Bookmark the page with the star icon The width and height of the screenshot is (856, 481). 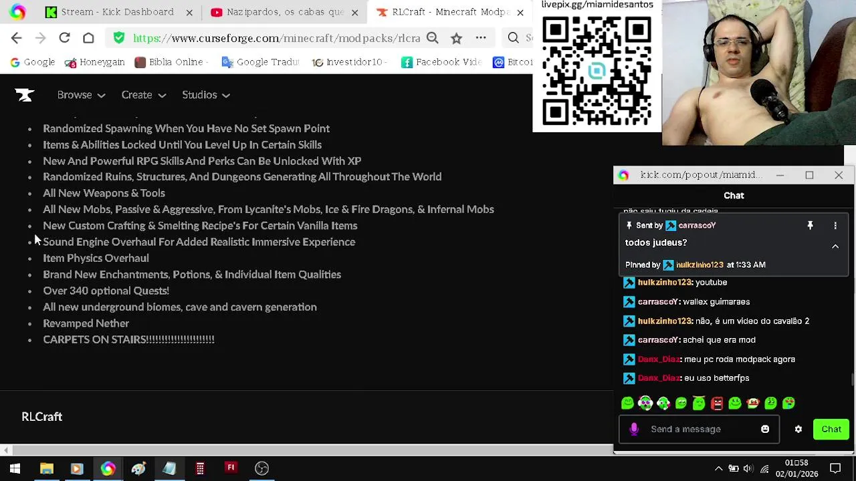click(456, 38)
